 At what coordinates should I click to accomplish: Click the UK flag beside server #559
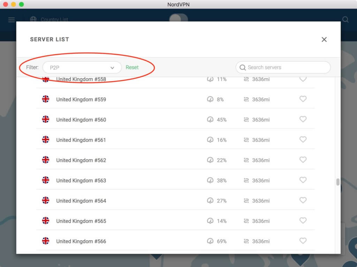pyautogui.click(x=46, y=99)
